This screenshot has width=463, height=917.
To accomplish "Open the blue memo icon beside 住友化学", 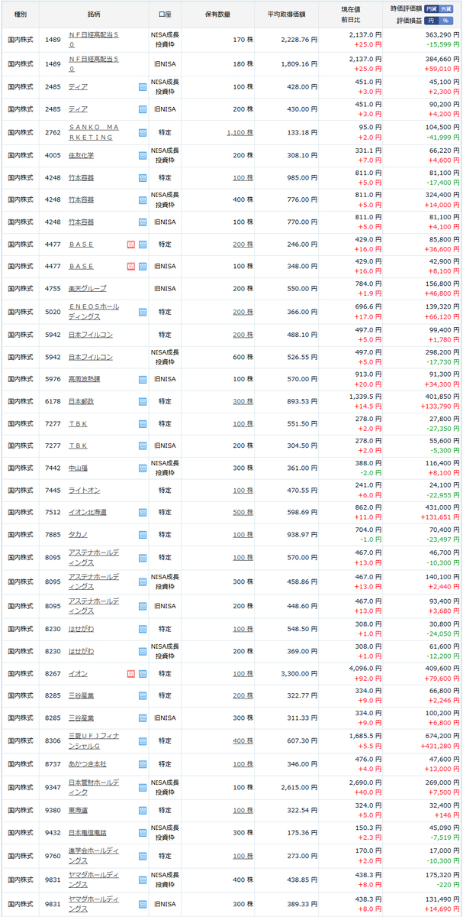I will click(143, 155).
